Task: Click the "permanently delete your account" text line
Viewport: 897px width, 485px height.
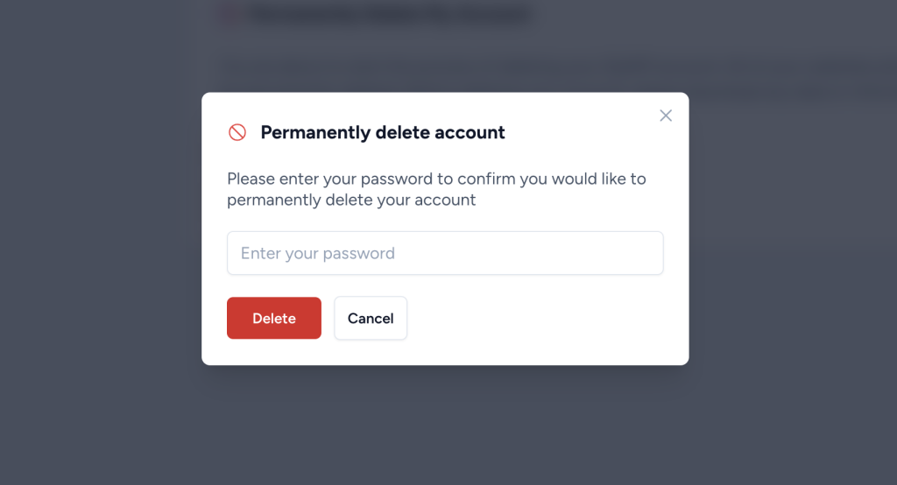Action: click(351, 200)
